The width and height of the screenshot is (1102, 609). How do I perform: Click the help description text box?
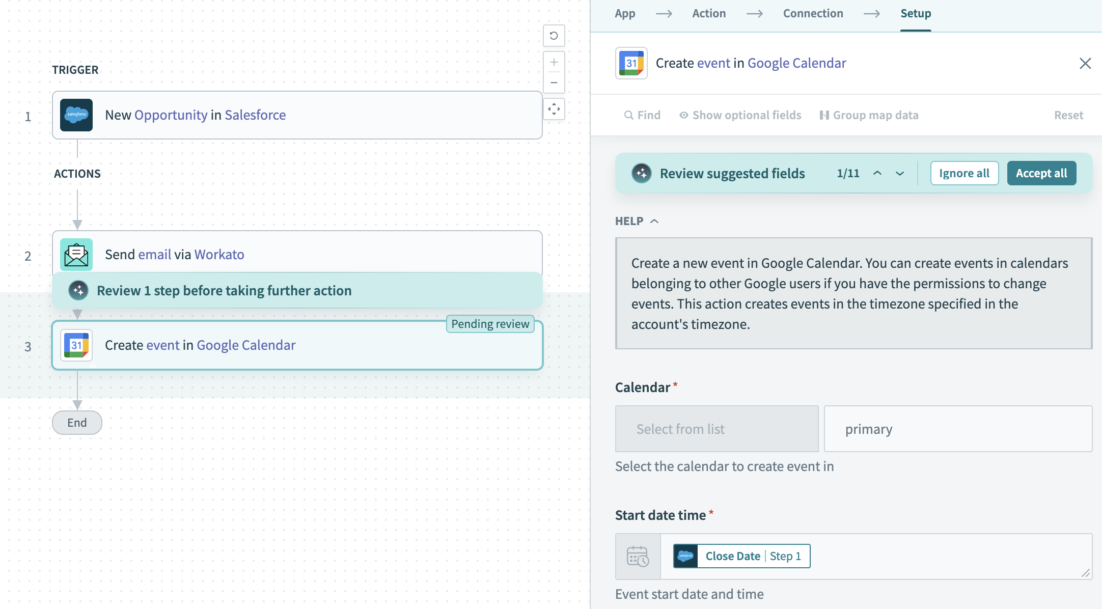(x=854, y=293)
